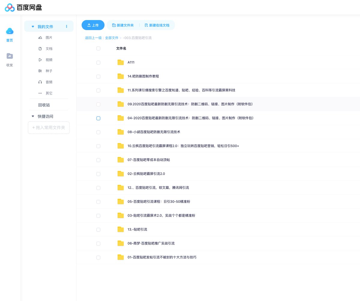The width and height of the screenshot is (360, 301).
Task: Click the 新建在线文档 button
Action: [157, 25]
